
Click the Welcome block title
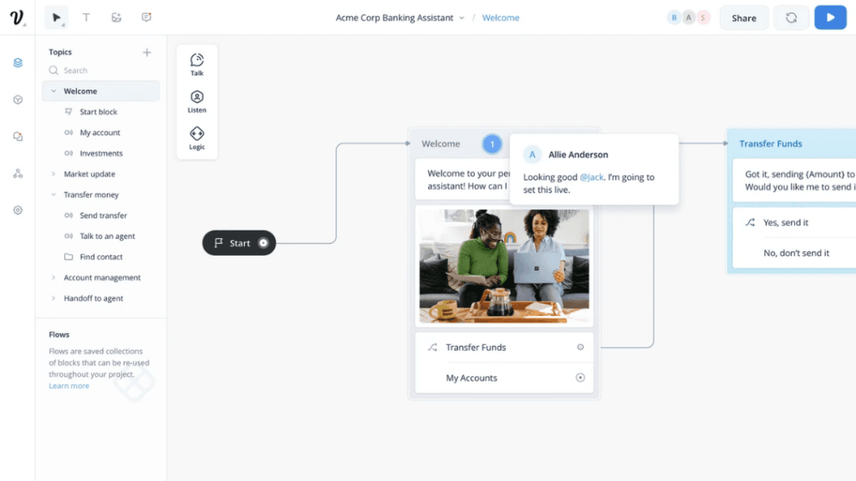point(441,144)
